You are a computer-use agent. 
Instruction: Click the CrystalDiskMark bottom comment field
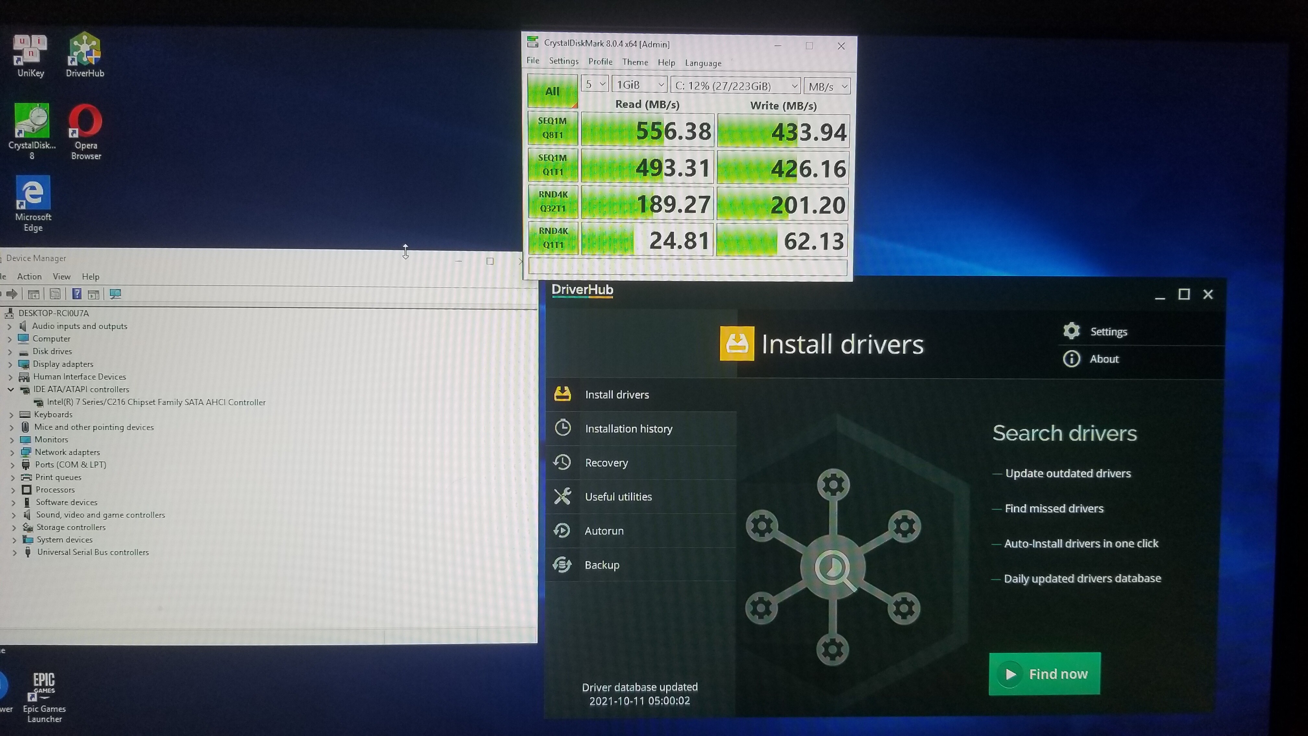687,267
